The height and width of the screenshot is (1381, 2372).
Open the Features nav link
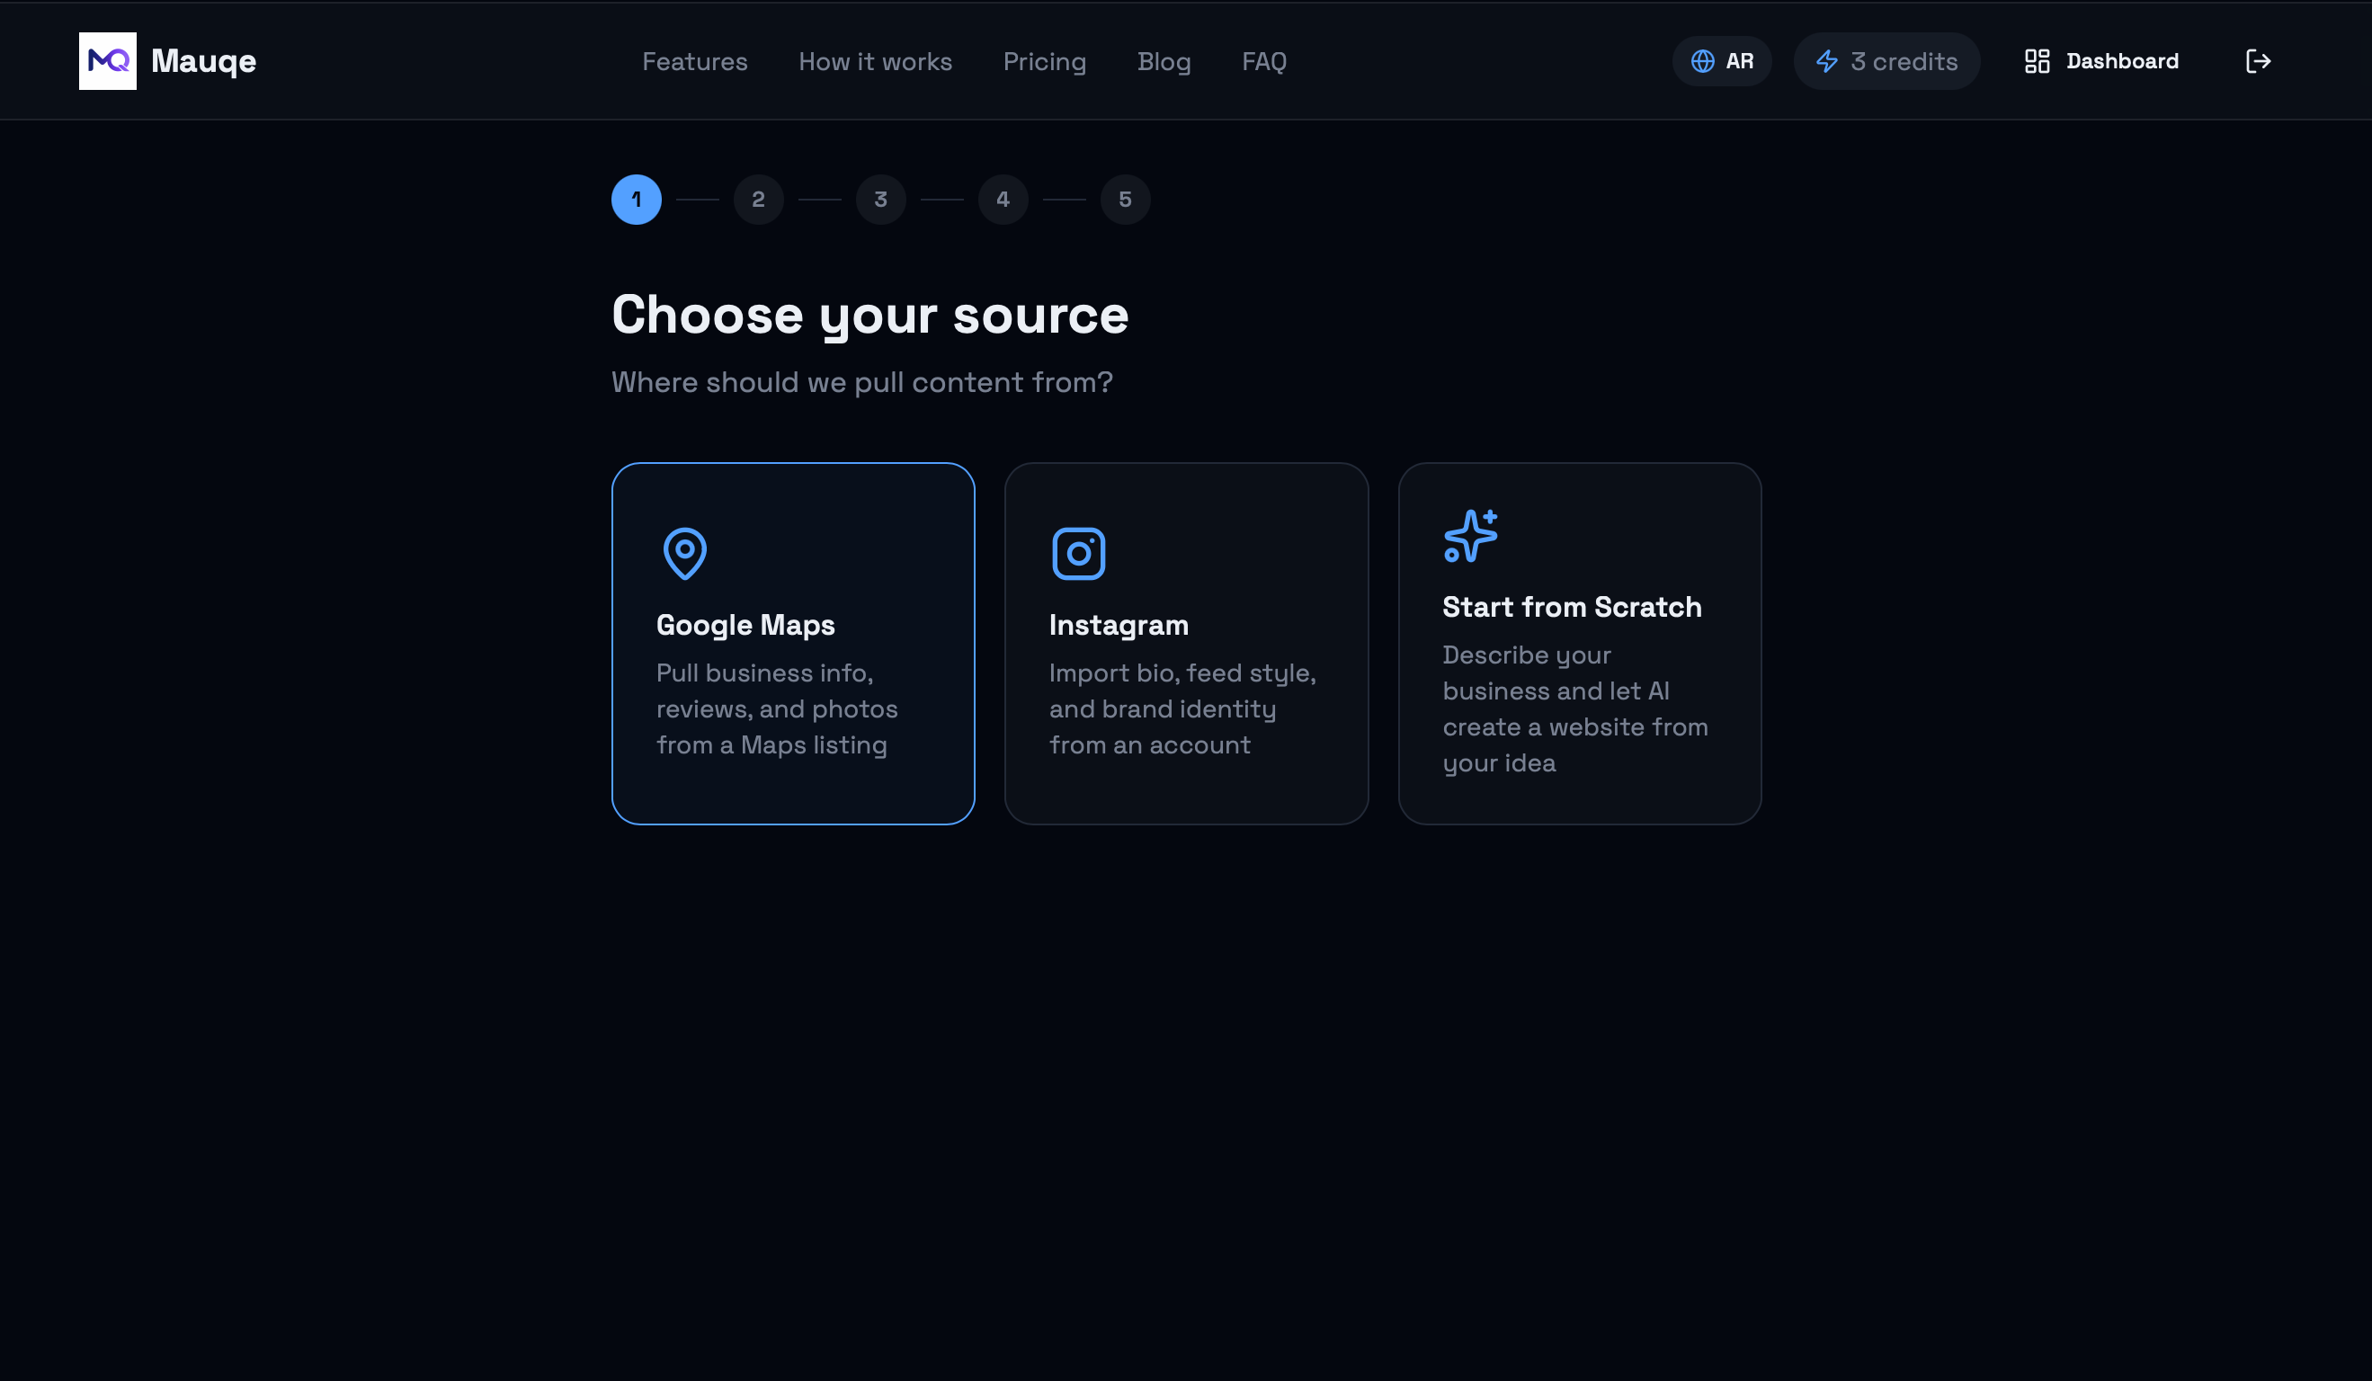[695, 61]
